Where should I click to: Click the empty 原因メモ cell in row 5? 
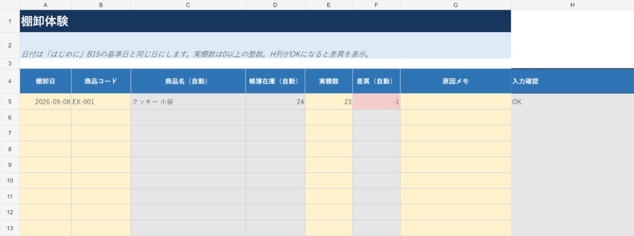pos(456,102)
